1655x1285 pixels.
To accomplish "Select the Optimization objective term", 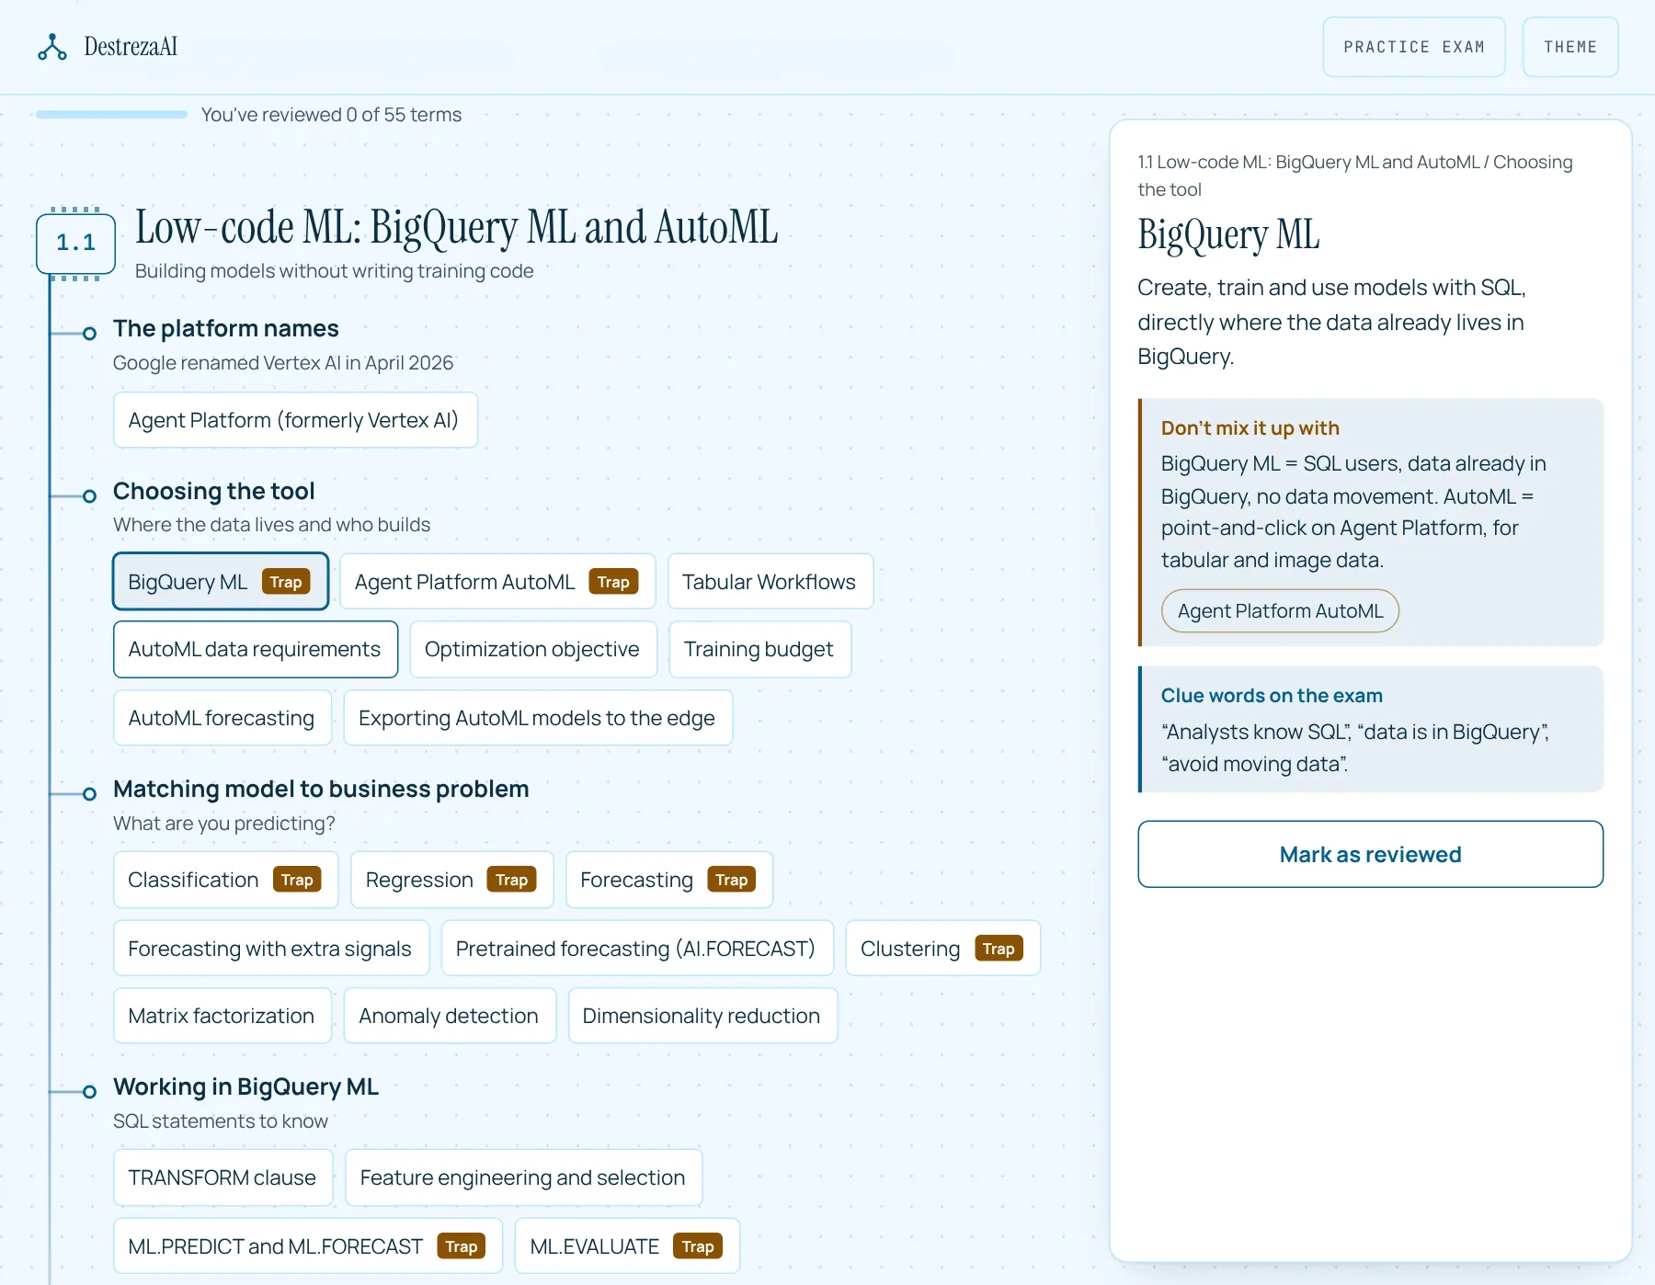I will (x=532, y=649).
